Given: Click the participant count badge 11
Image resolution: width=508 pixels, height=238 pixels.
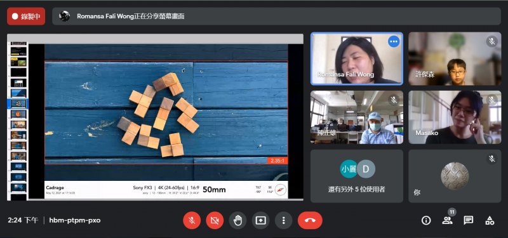Looking at the screenshot, I should click(x=452, y=213).
